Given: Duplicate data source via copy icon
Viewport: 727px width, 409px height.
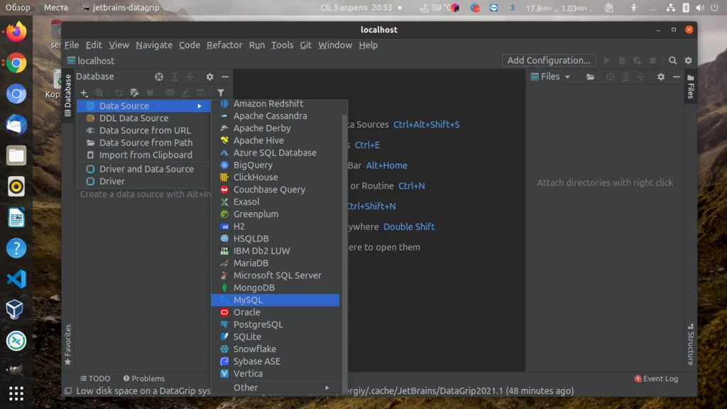Looking at the screenshot, I should pyautogui.click(x=99, y=92).
